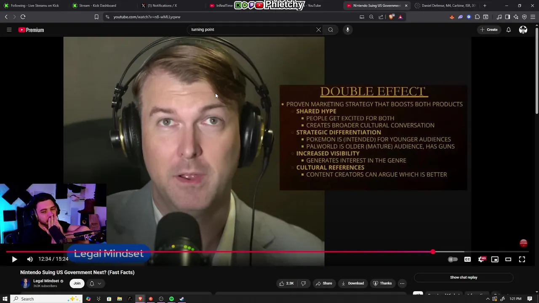The image size is (539, 303).
Task: Click the Share button
Action: click(x=324, y=283)
